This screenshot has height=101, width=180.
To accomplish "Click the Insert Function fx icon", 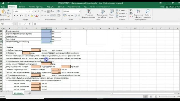I will pos(30,24).
